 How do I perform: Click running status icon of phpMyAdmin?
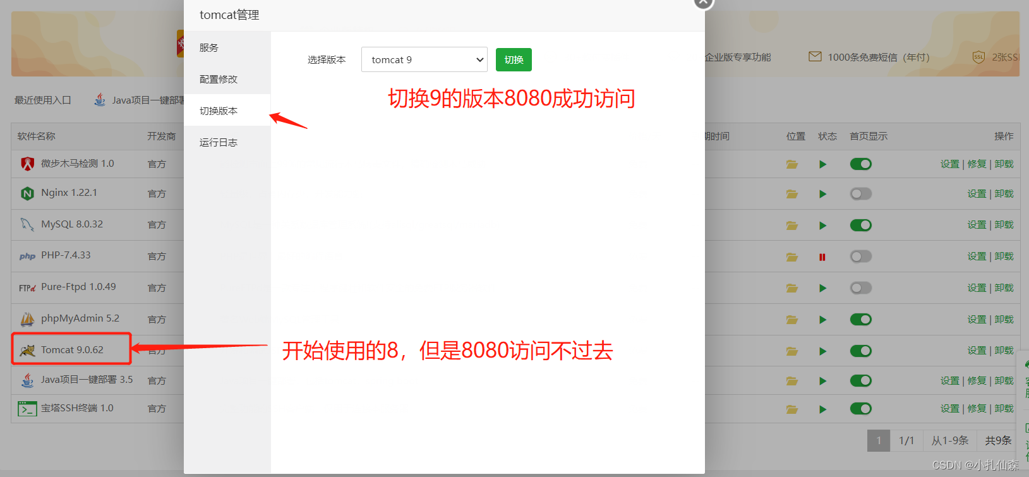click(822, 320)
